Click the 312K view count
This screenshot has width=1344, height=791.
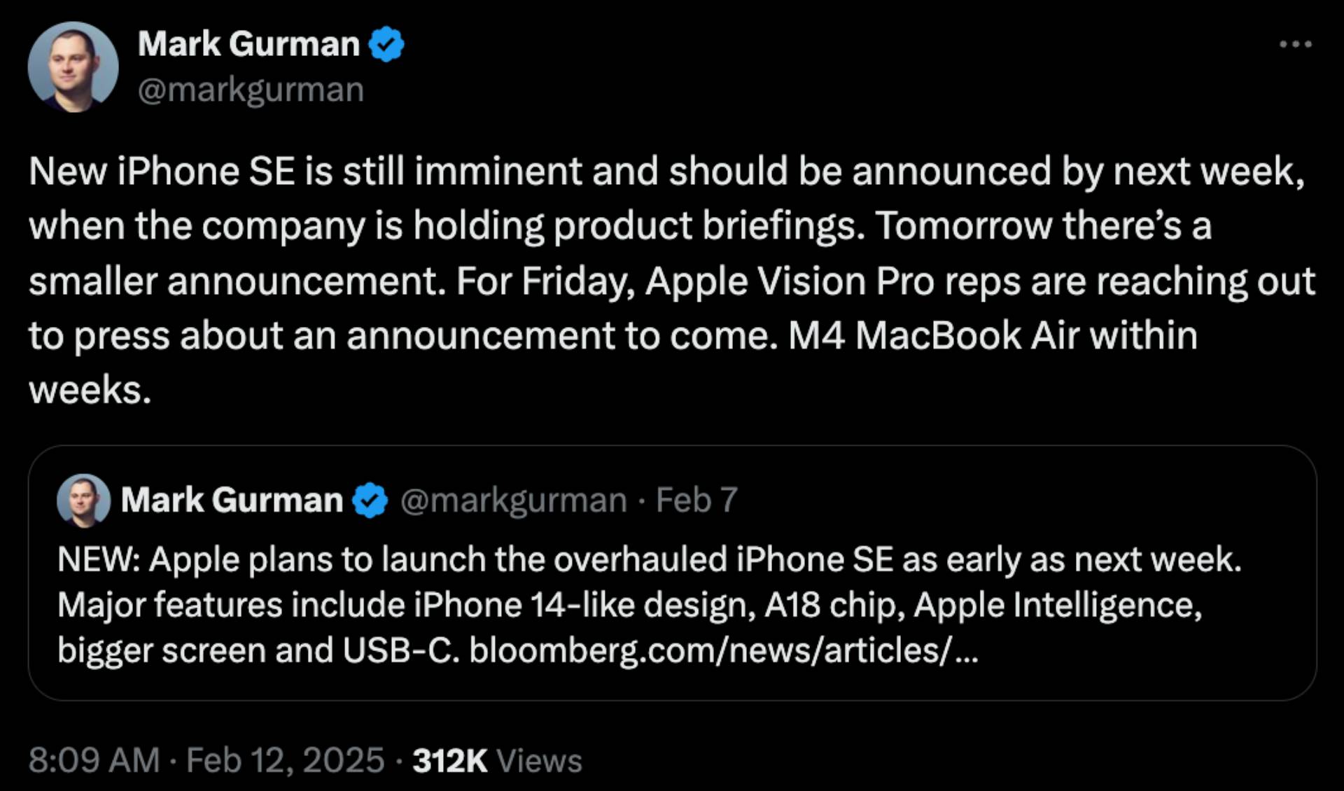449,761
